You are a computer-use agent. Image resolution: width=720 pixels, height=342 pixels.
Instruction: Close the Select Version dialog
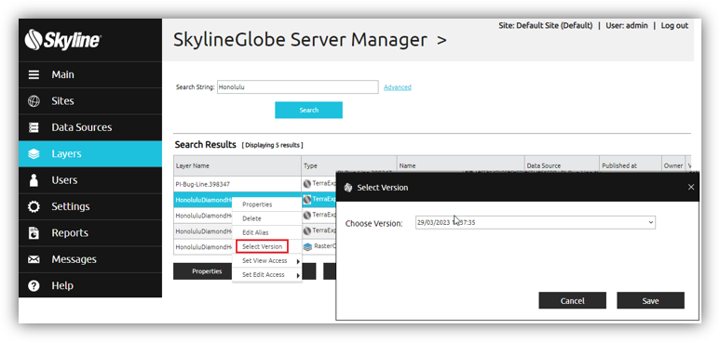(691, 187)
